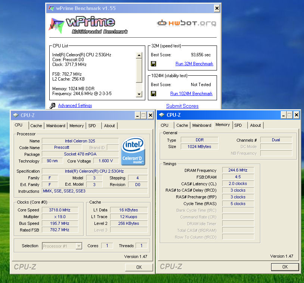This screenshot has height=283, width=304.
Task: Click the Specification field Intel(R) Celeron(R) CPU 2.53GHz
Action: [94, 171]
